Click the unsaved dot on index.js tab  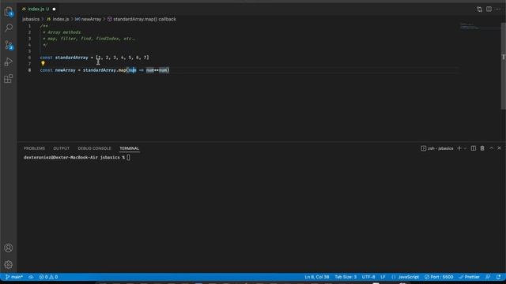(54, 9)
